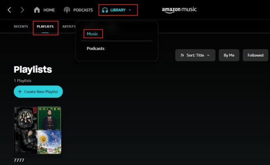Switch to the ARTISTS tab
The width and height of the screenshot is (270, 165).
coord(69,27)
